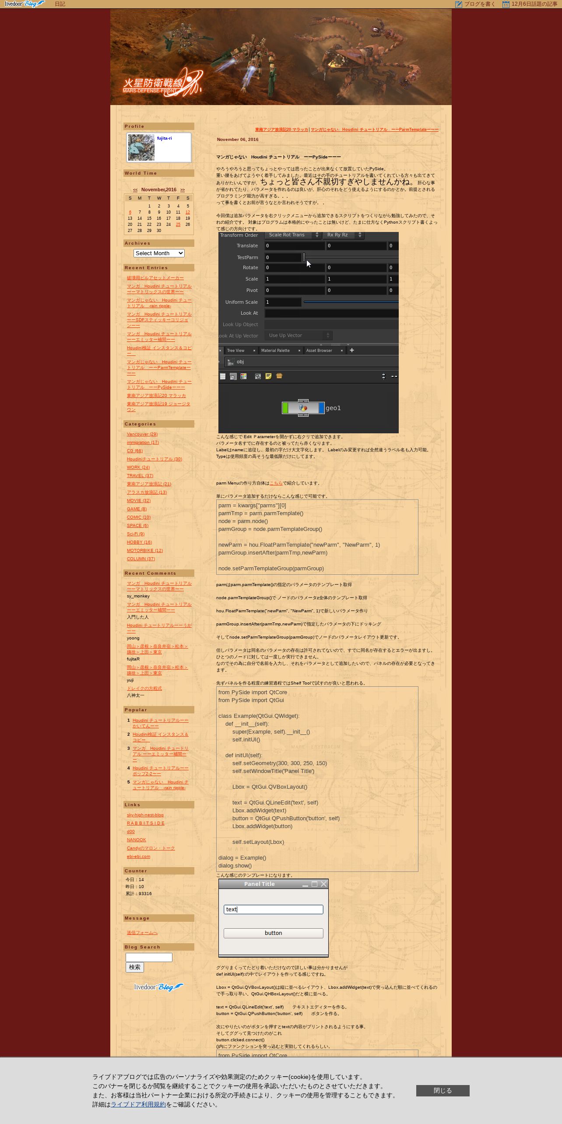Screen dimensions: 562x1124
Task: Open the こちら link in the article
Action: point(276,483)
